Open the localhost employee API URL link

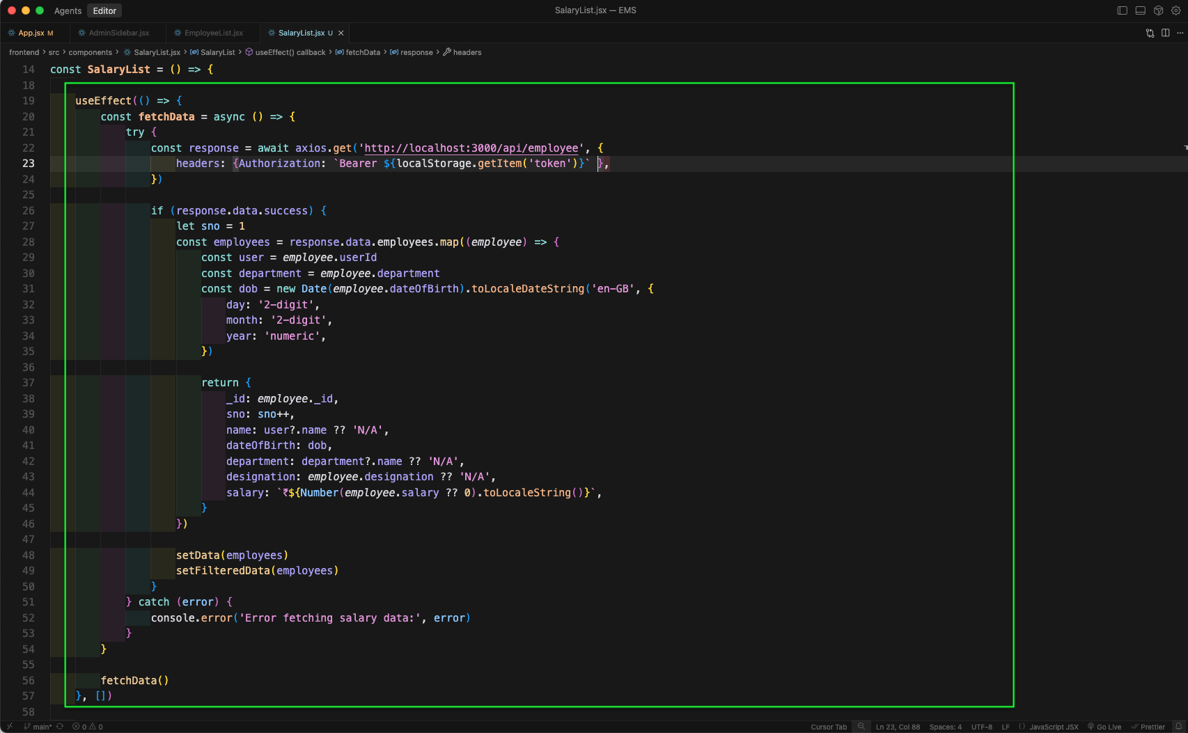pyautogui.click(x=471, y=148)
